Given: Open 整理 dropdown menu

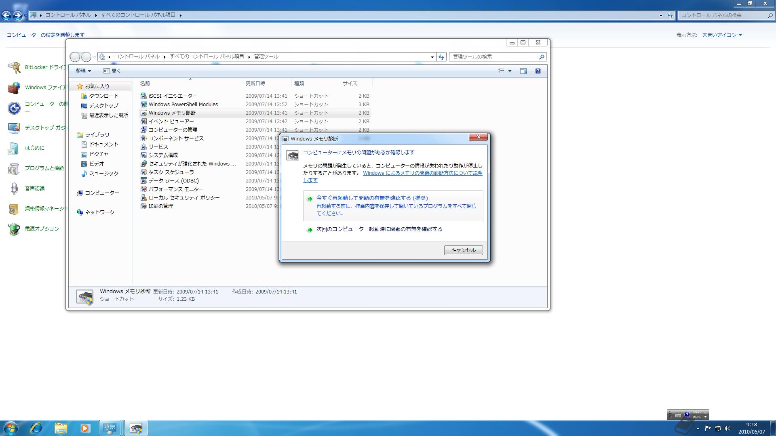Looking at the screenshot, I should point(83,71).
